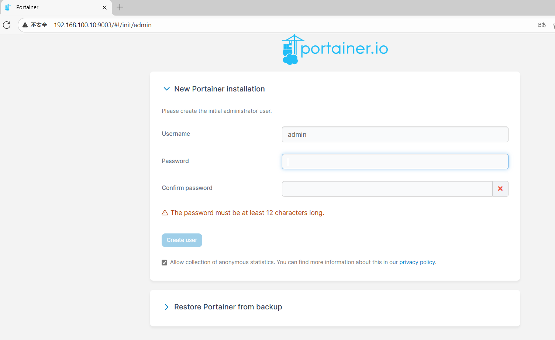Click the 'Confirm password' label
Image resolution: width=555 pixels, height=340 pixels.
pyautogui.click(x=187, y=188)
